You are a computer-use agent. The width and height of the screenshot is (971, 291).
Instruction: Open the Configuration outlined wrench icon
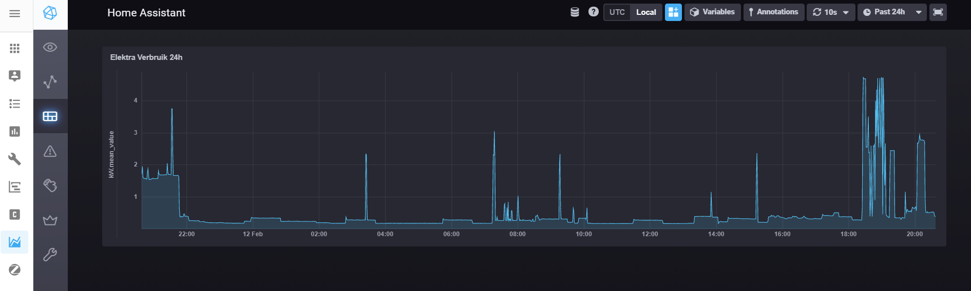pos(50,255)
